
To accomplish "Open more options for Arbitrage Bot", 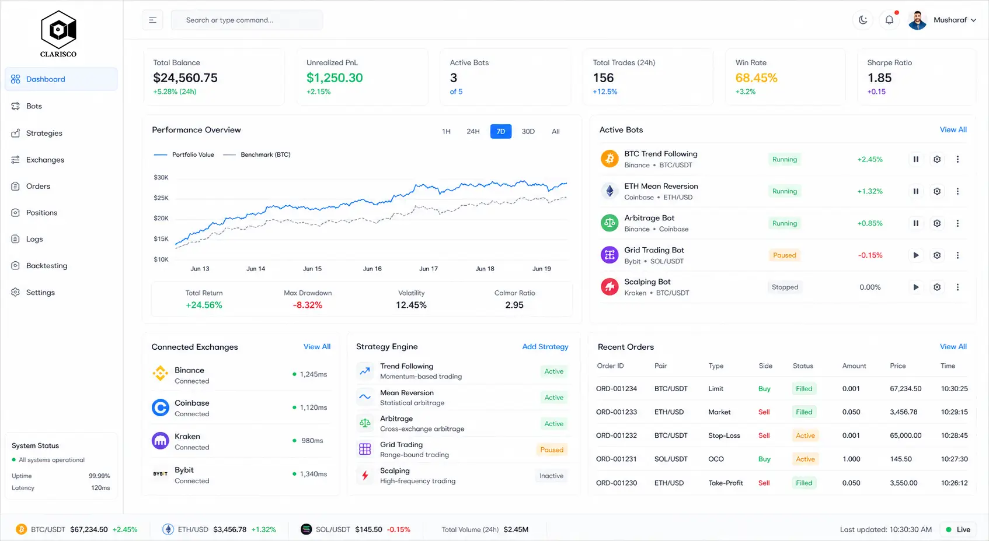I will [957, 223].
